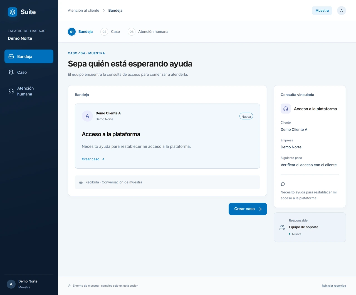Click the blue Crear caso button
The height and width of the screenshot is (295, 356).
click(248, 209)
